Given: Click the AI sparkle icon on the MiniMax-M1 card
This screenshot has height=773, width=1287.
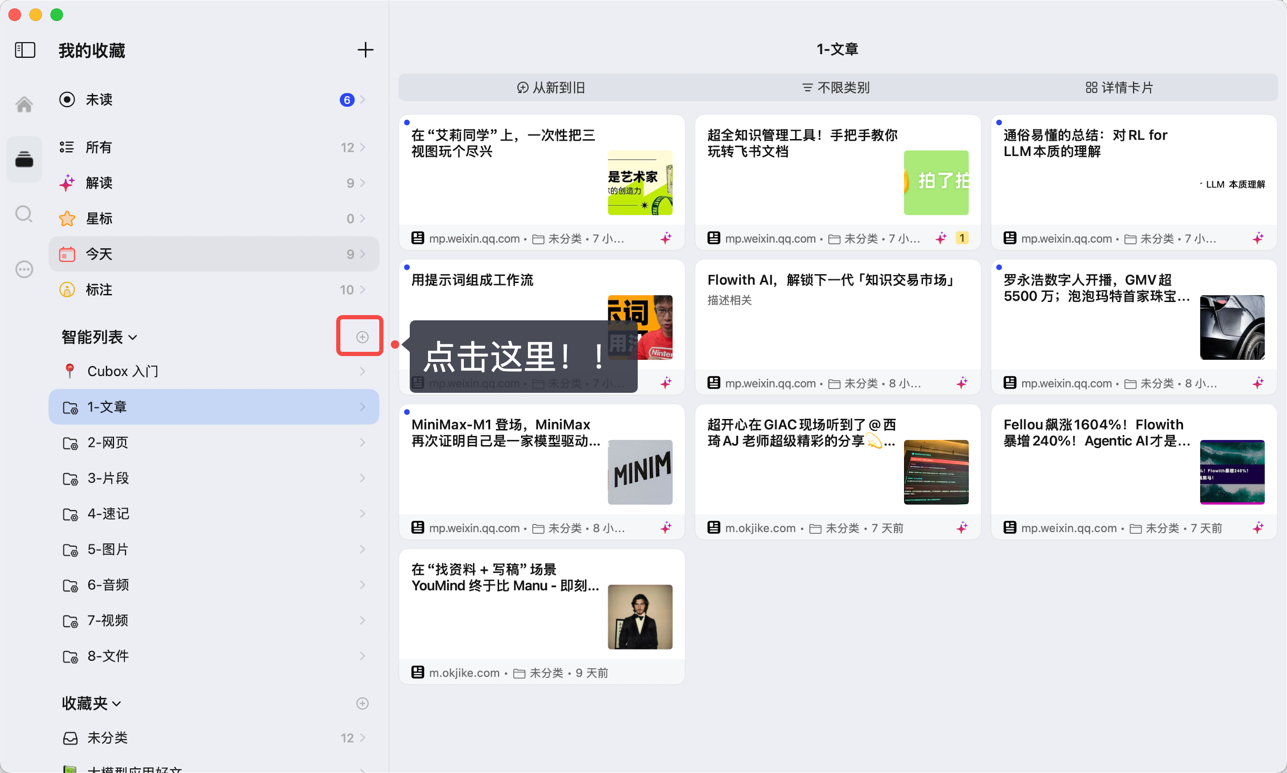Looking at the screenshot, I should tap(666, 528).
